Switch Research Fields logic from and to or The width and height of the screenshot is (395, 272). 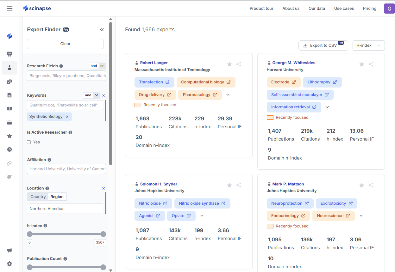[102, 66]
